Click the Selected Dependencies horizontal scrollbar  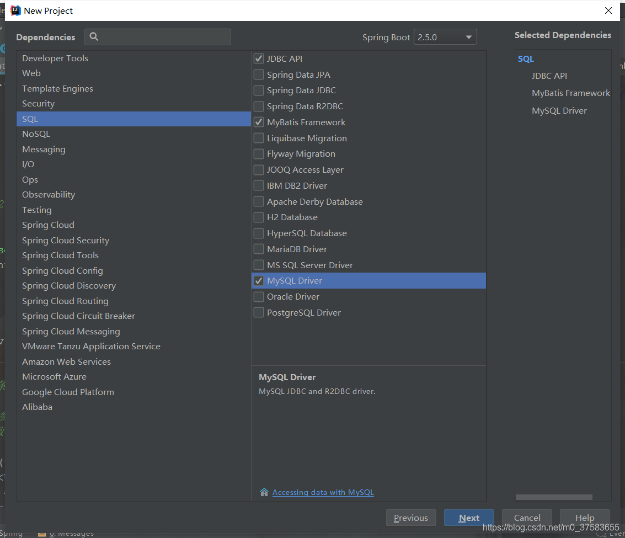pyautogui.click(x=554, y=497)
